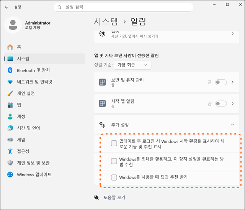Screen dimensions: 245x210
Task: Click the 개인 설정 paintbrush icon
Action: [10, 94]
